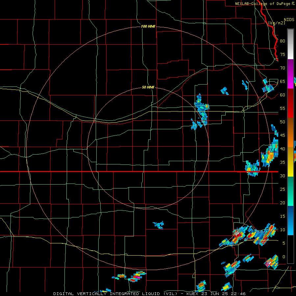Click the storm cell just inside the 50 NMI ring northeast
This screenshot has width=296, height=296.
[201, 112]
